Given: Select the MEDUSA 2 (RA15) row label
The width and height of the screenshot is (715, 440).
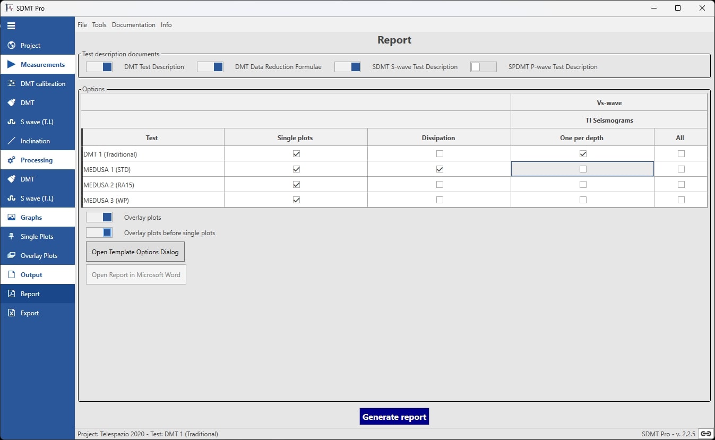Looking at the screenshot, I should pos(109,185).
